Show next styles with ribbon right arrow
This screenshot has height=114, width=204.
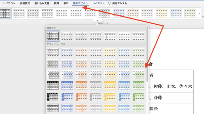(x=199, y=13)
